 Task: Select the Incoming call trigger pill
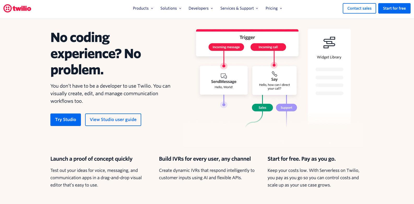click(x=268, y=47)
